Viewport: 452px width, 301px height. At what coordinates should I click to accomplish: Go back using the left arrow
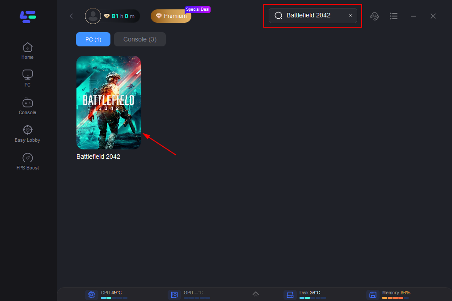72,16
